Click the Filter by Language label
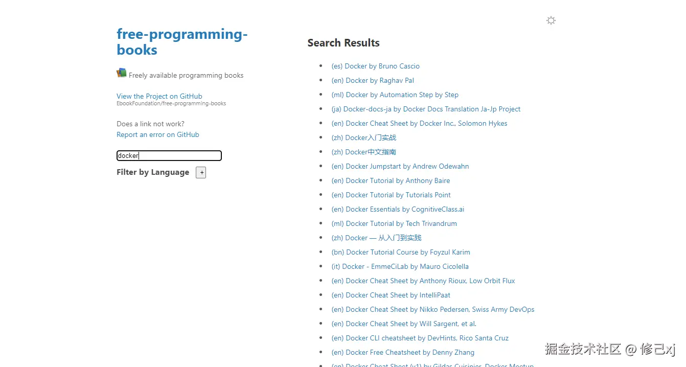 tap(153, 172)
